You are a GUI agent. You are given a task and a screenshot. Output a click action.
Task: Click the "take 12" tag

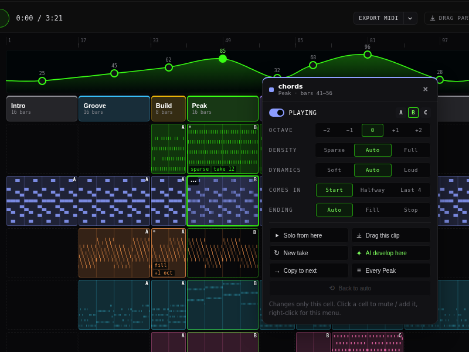pos(224,169)
